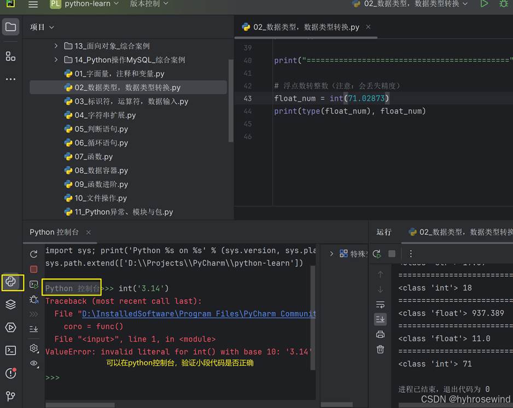Open run configuration selector dropdown
The height and width of the screenshot is (408, 513).
[410, 4]
